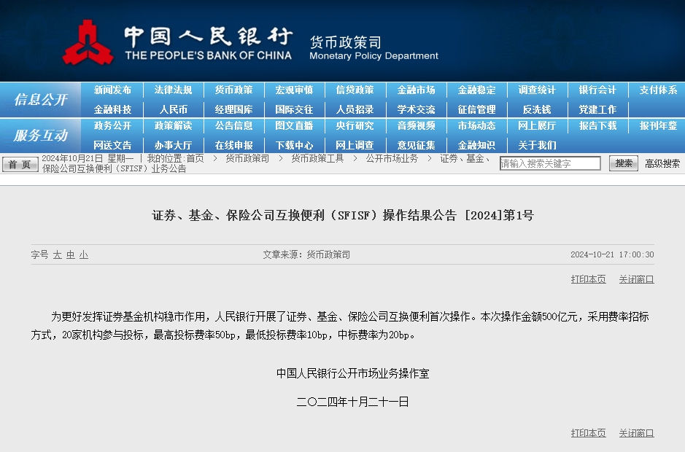Go to 货币政策 in the navigation bar
The height and width of the screenshot is (452, 685).
tap(233, 90)
